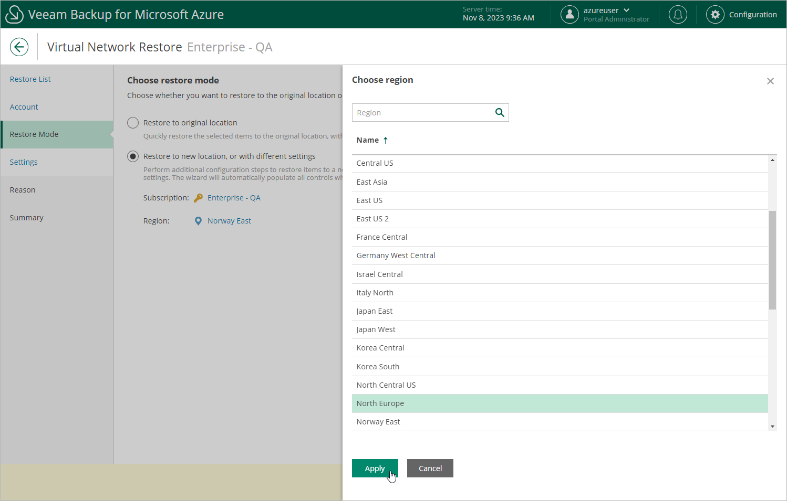Click the Cancel button

point(430,468)
